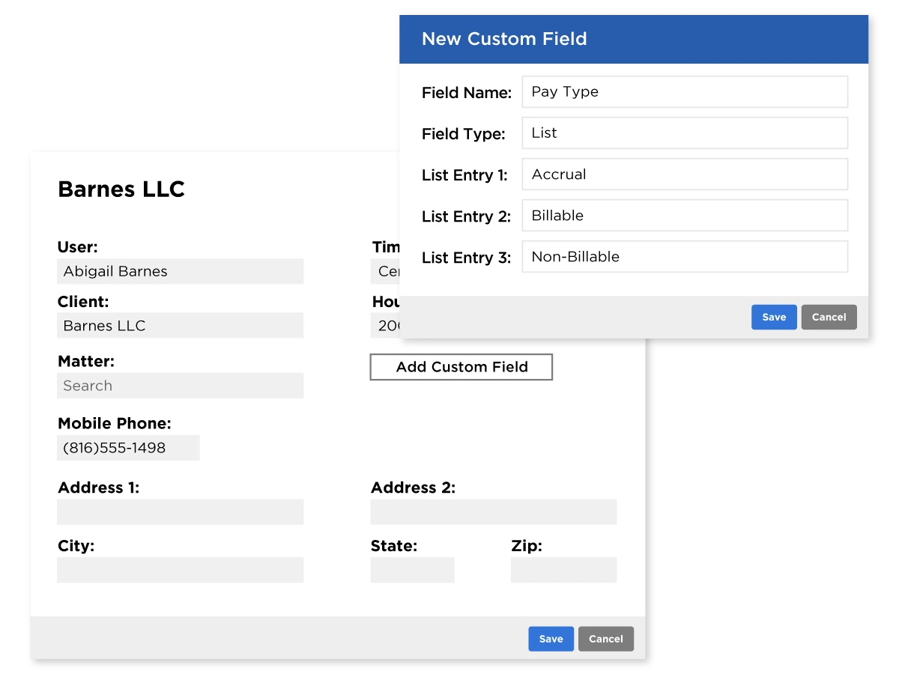This screenshot has width=899, height=674.
Task: Click the empty Address 1 field
Action: (180, 512)
